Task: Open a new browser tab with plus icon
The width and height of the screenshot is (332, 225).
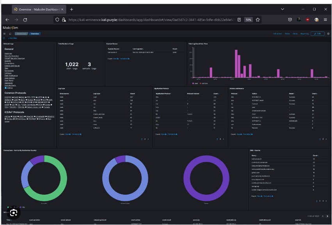Action: click(x=71, y=9)
